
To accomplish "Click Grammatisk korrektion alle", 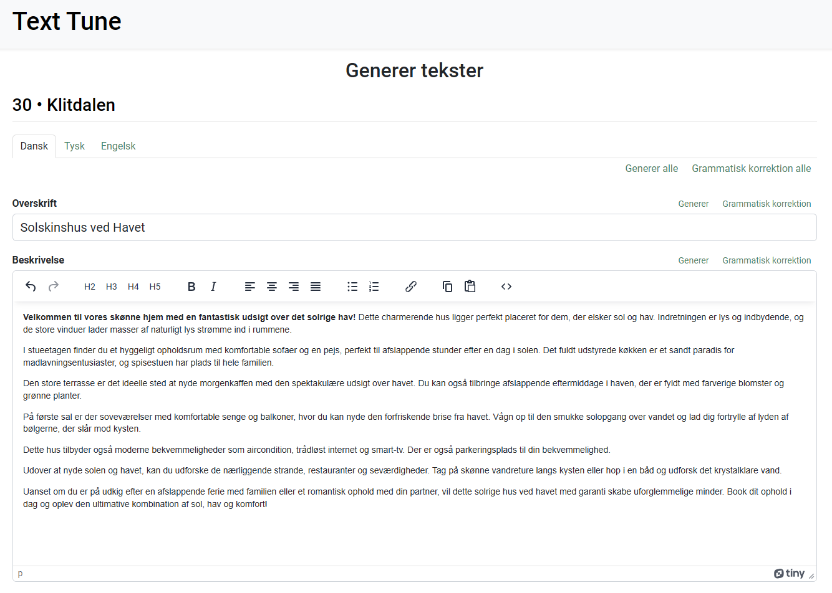I will coord(751,169).
